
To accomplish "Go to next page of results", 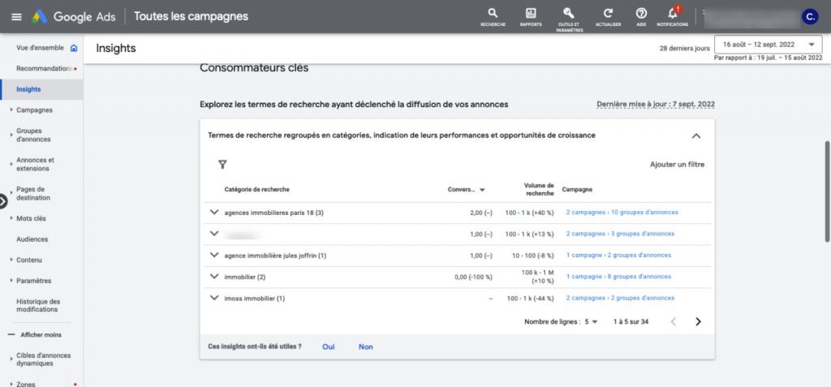I will (698, 321).
